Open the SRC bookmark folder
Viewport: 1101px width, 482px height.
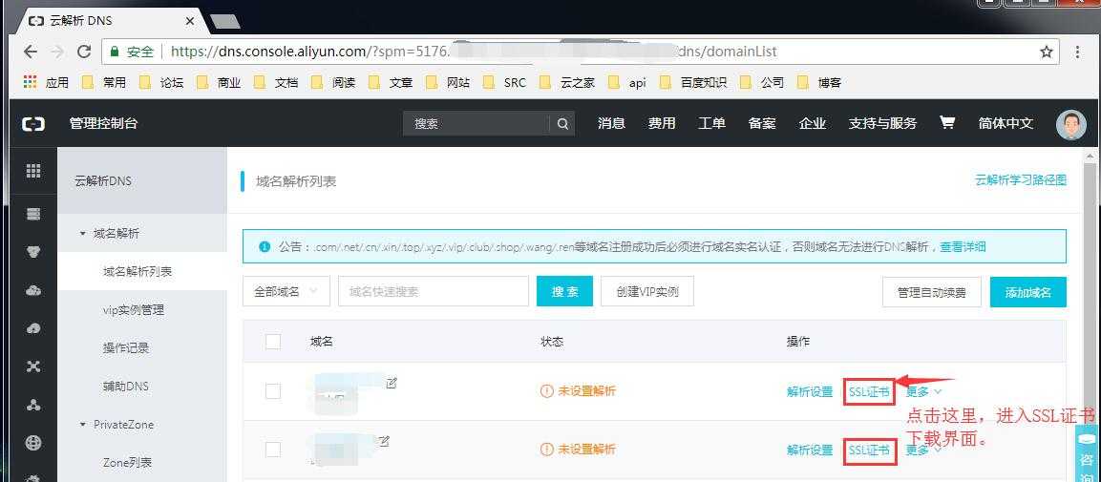(x=503, y=82)
